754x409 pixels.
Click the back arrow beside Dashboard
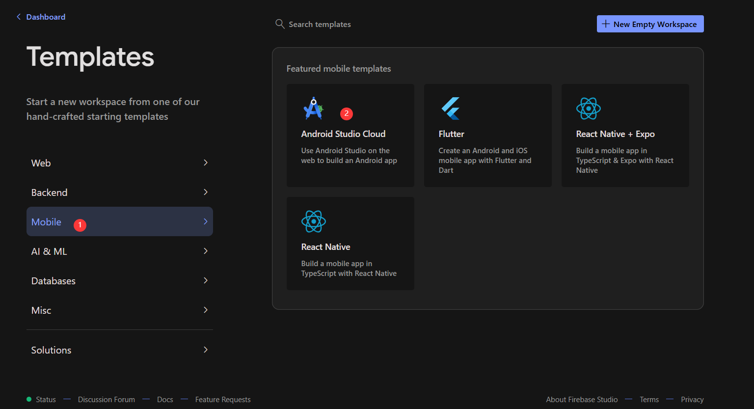click(19, 17)
